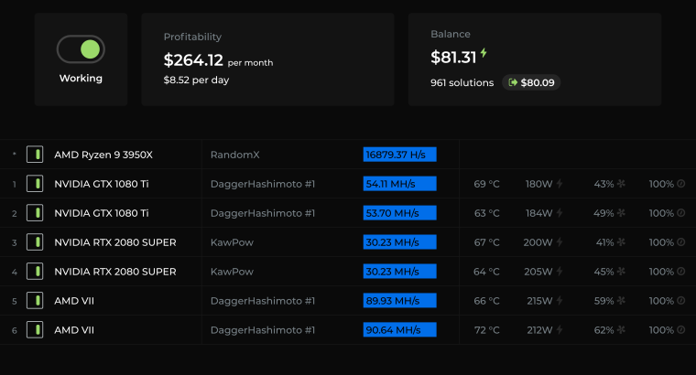The height and width of the screenshot is (375, 696).
Task: Click power bolt icon next to 200W
Action: coord(560,242)
